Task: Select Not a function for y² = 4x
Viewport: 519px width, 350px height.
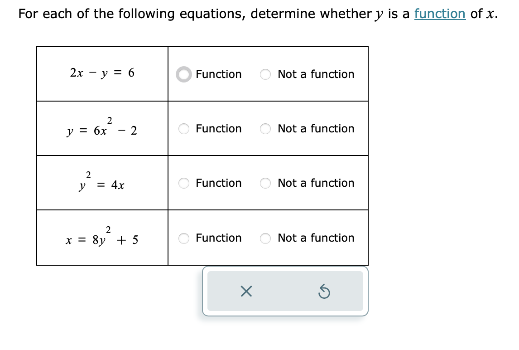Action: click(x=265, y=183)
